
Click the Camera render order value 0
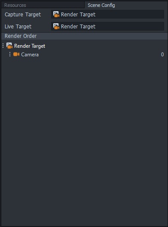coord(162,55)
